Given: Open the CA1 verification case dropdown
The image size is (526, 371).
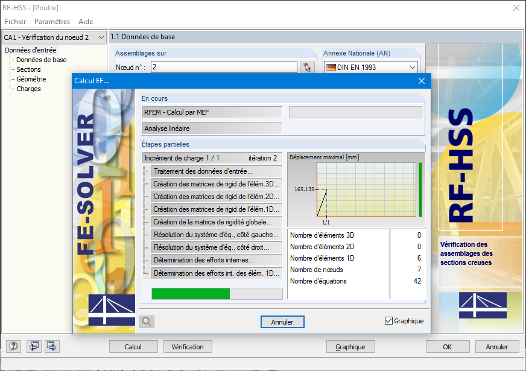Looking at the screenshot, I should [54, 37].
